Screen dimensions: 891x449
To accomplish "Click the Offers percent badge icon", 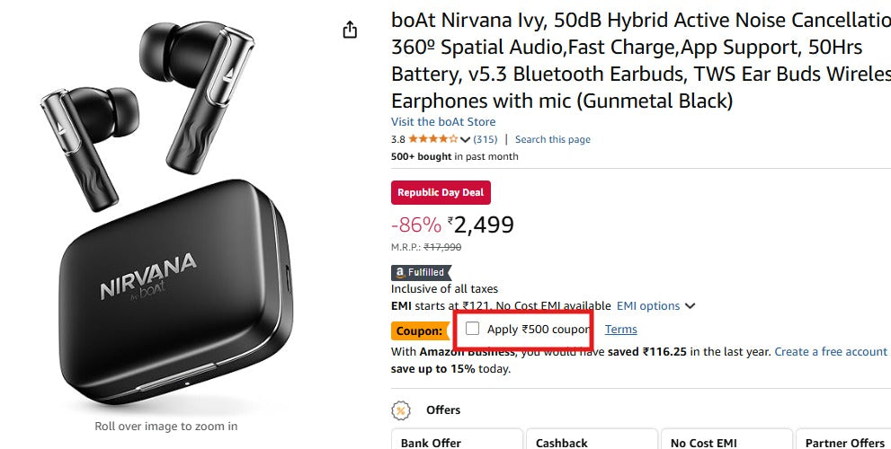I will pyautogui.click(x=401, y=410).
